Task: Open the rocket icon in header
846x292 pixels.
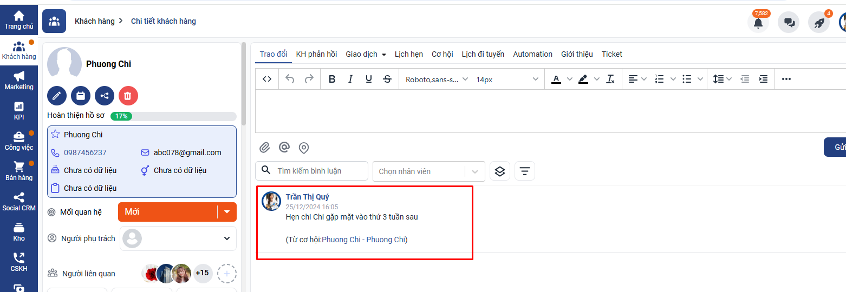Action: click(818, 23)
